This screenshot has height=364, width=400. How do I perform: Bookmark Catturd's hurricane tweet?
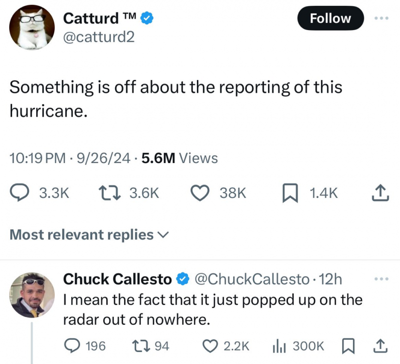click(290, 194)
